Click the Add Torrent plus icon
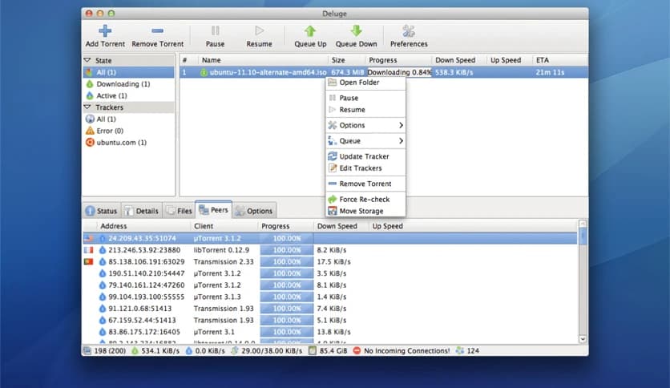This screenshot has width=670, height=388. (x=105, y=30)
